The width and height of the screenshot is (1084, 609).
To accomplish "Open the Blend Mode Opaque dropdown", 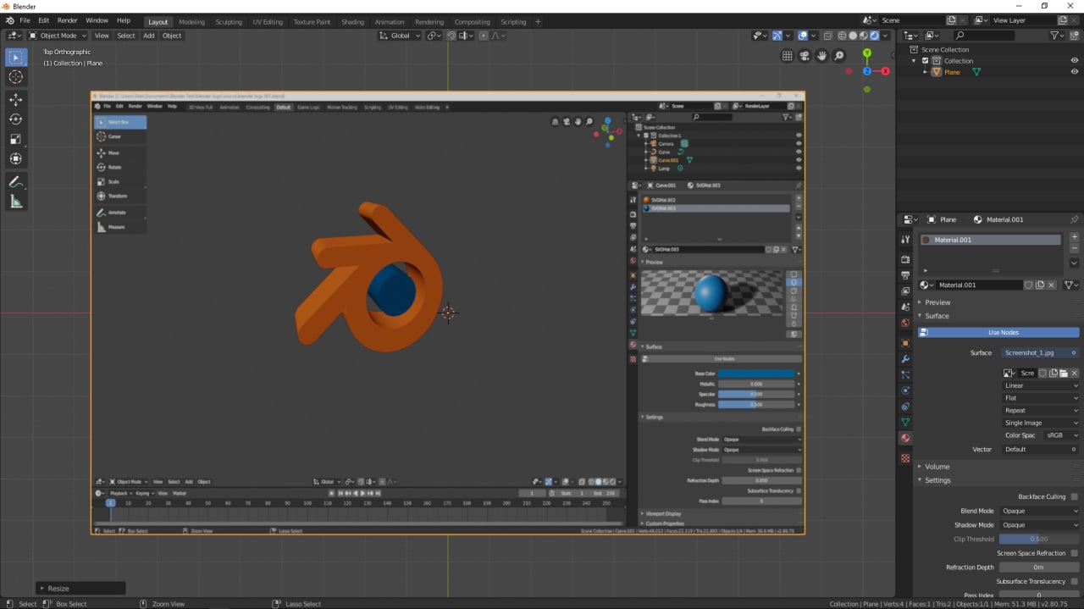I will 1040,511.
